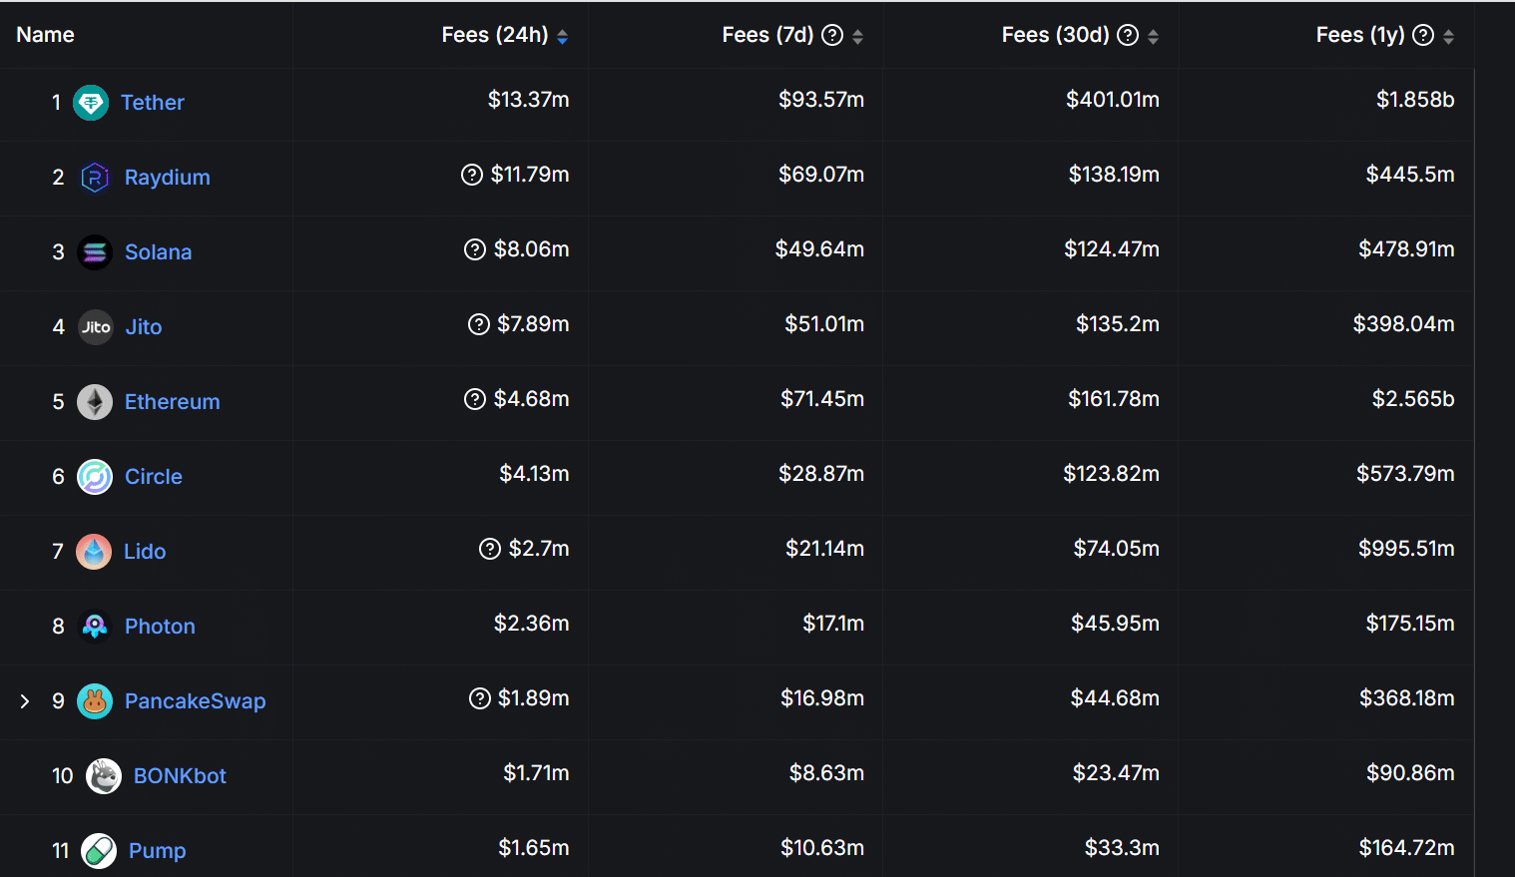Click help icon beside Fees (1y) header

coord(1423,35)
